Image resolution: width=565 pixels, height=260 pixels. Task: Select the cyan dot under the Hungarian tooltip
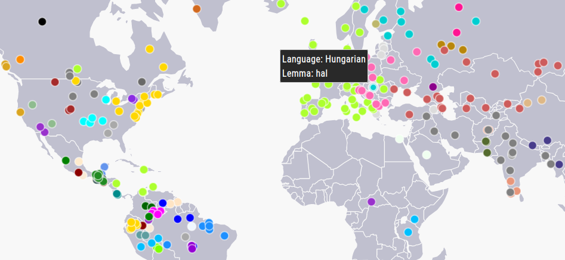(x=373, y=87)
